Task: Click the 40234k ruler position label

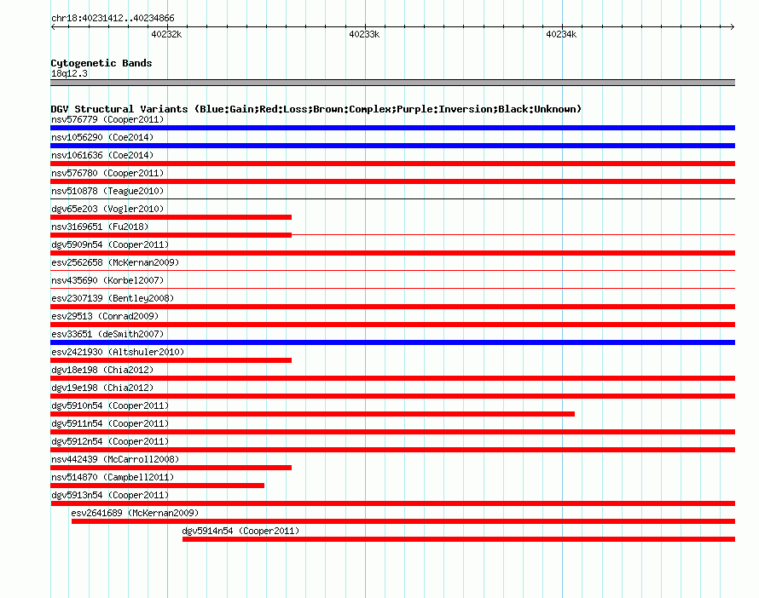Action: click(561, 34)
